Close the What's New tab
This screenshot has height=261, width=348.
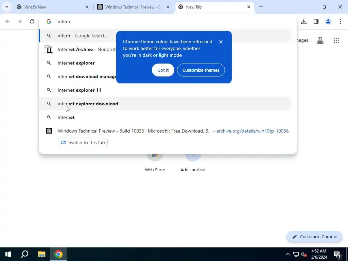click(x=87, y=7)
